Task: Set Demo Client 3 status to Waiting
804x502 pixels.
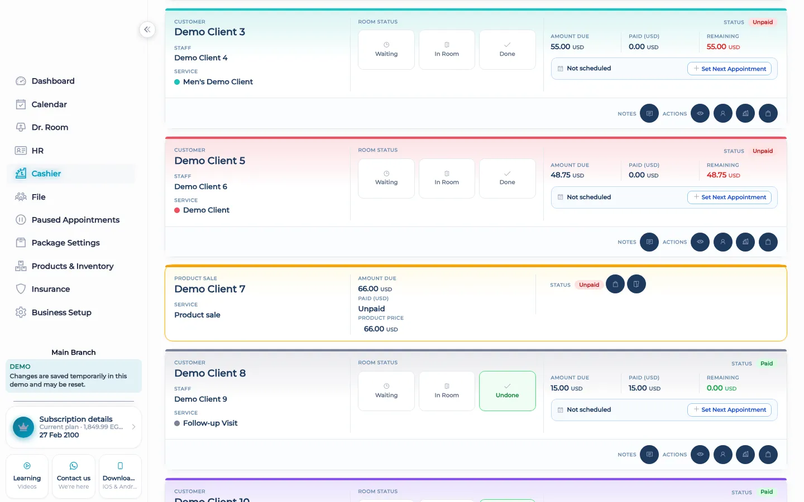Action: point(386,50)
